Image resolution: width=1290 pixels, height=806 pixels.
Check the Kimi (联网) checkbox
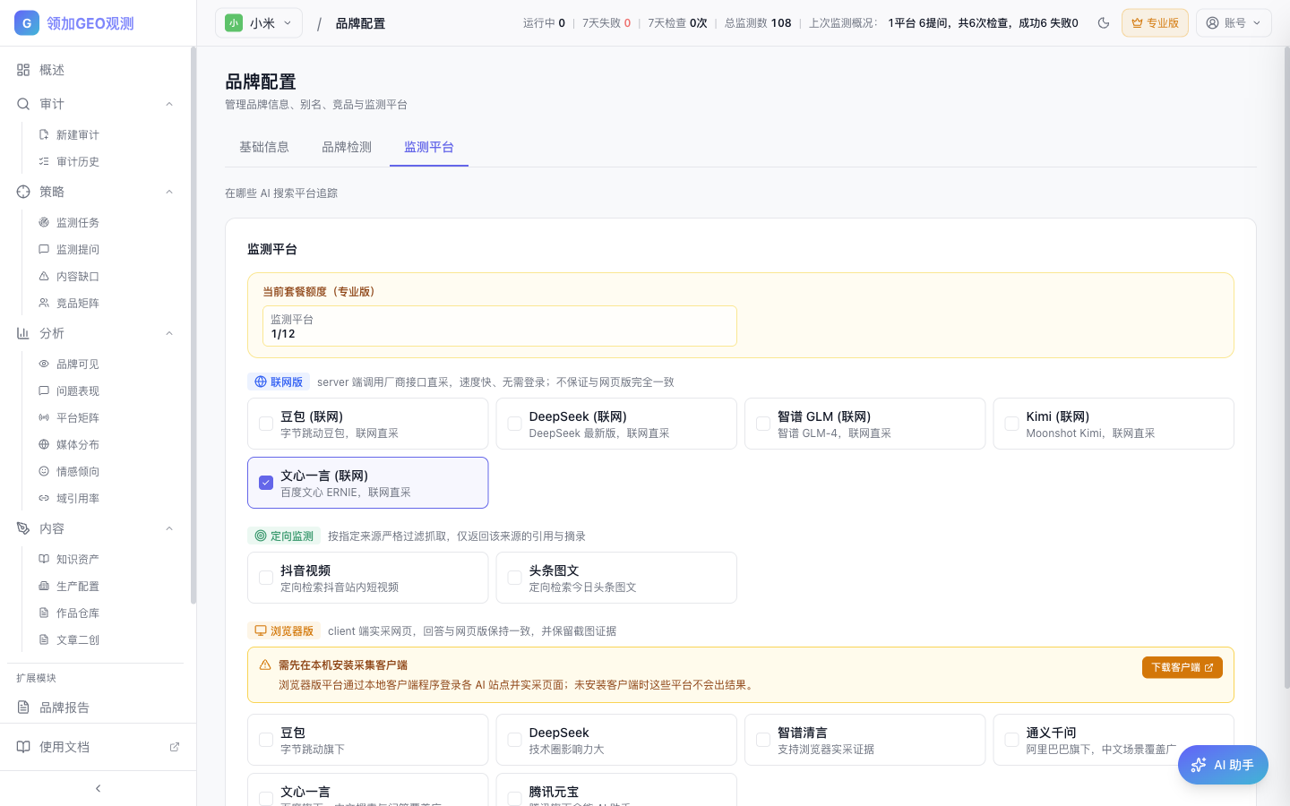coord(1011,424)
